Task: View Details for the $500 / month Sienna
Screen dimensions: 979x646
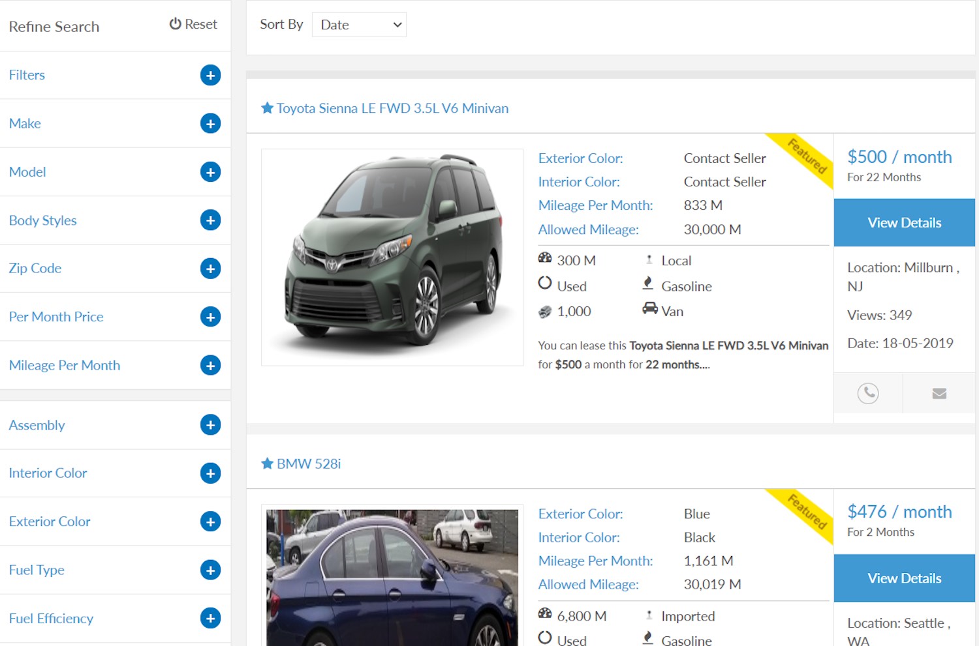Action: pos(904,223)
